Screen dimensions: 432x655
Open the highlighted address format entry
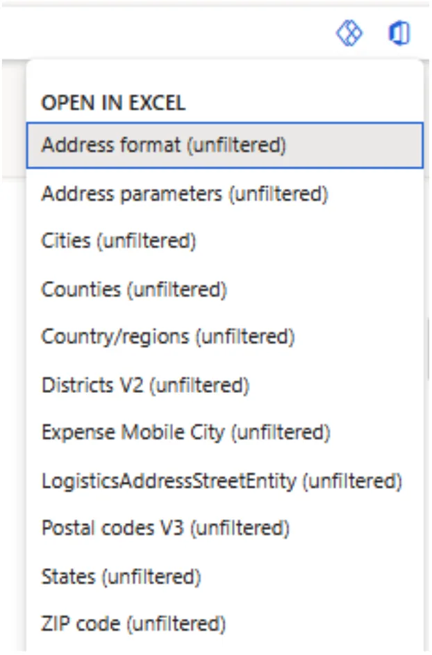pos(164,145)
